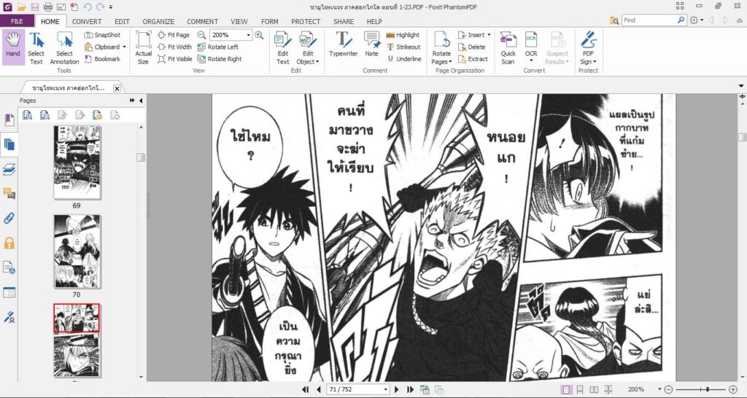This screenshot has width=747, height=398.
Task: Go to the first page
Action: (306, 389)
